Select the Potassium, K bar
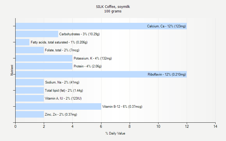The height and width of the screenshot is (141, 226). pos(44,58)
